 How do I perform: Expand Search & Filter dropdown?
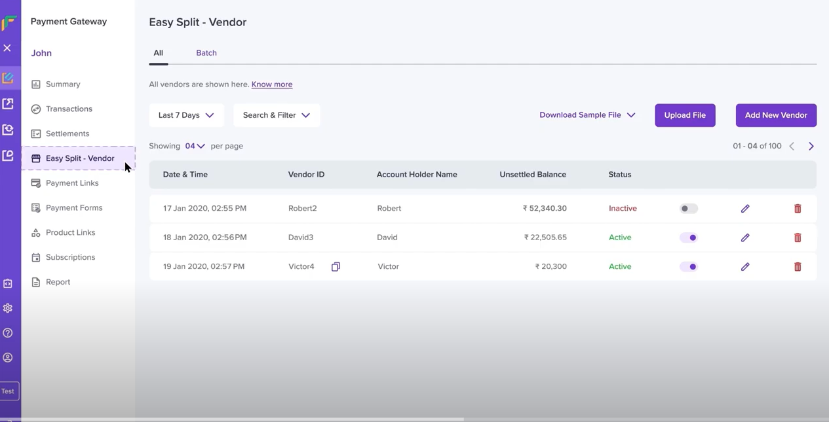277,115
